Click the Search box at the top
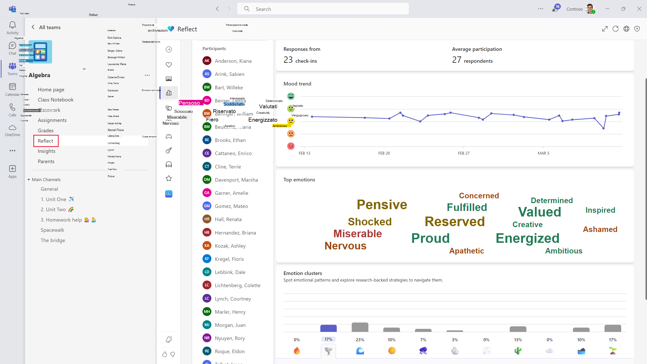 (323, 9)
